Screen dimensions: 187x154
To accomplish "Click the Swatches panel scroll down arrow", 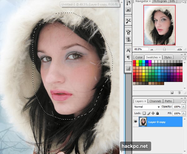I will [185, 88].
